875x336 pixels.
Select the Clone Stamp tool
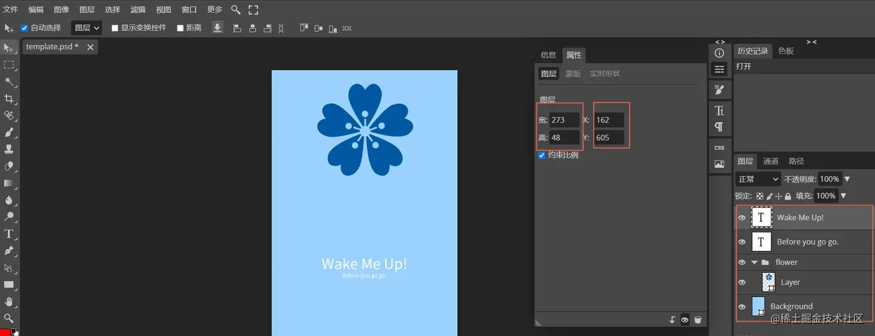[9, 149]
